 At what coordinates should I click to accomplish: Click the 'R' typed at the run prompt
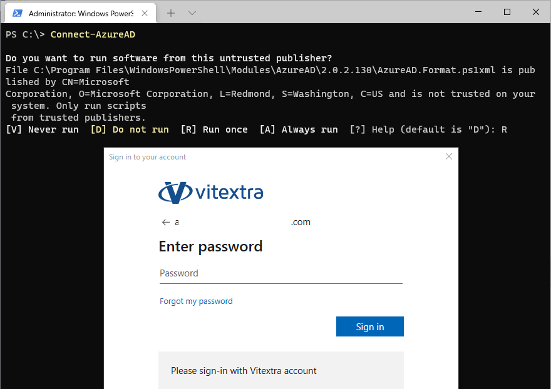504,129
